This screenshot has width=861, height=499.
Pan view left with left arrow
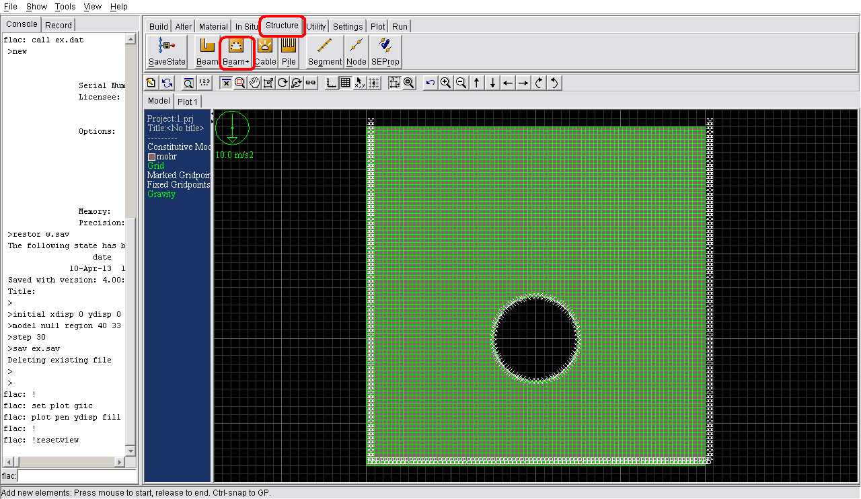508,83
